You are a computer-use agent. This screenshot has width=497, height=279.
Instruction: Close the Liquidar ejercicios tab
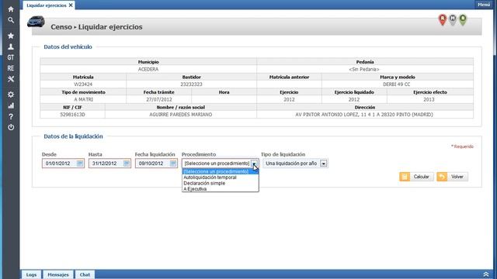coord(71,5)
